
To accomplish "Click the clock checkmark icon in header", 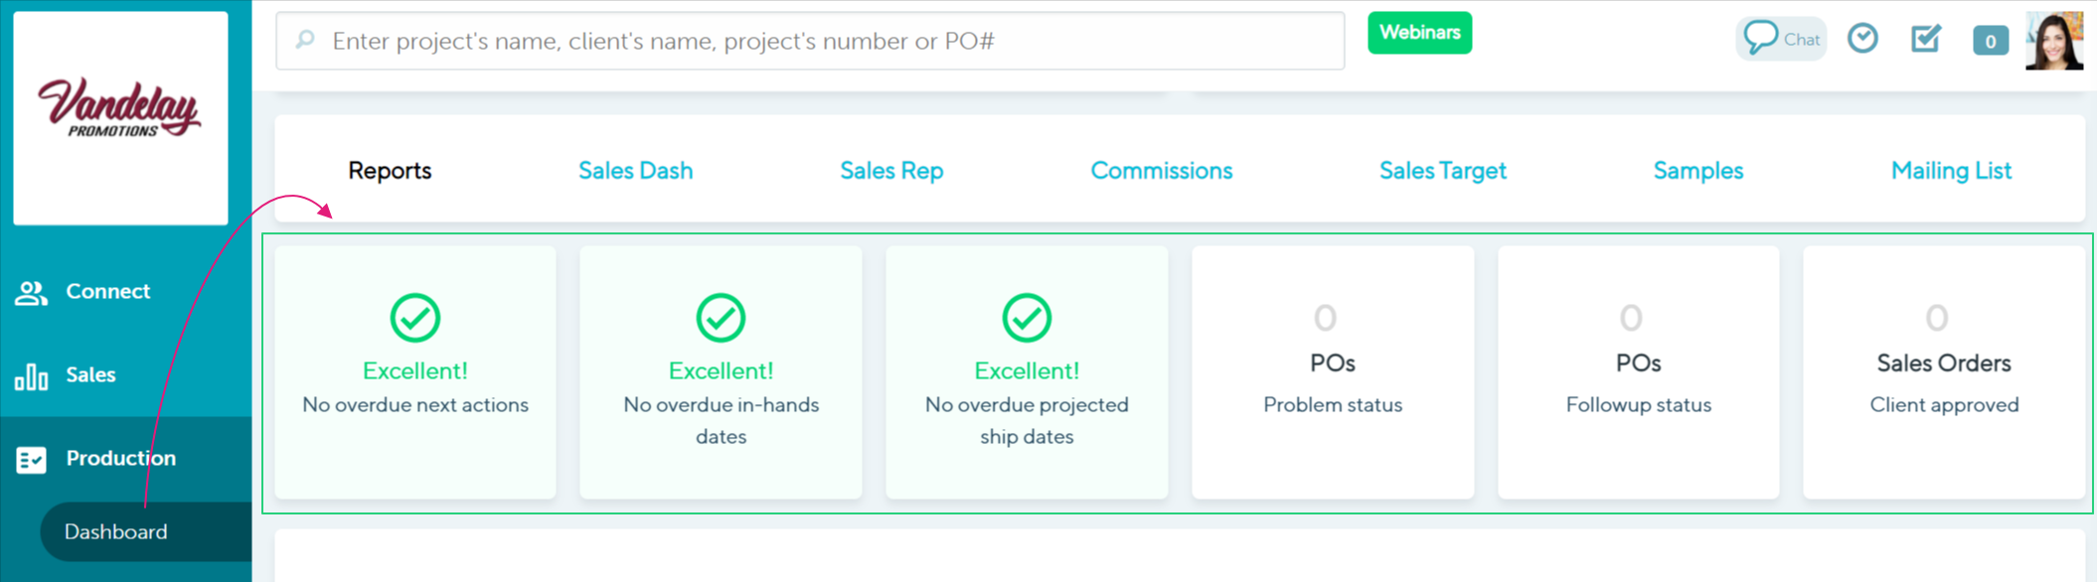I will click(1862, 39).
